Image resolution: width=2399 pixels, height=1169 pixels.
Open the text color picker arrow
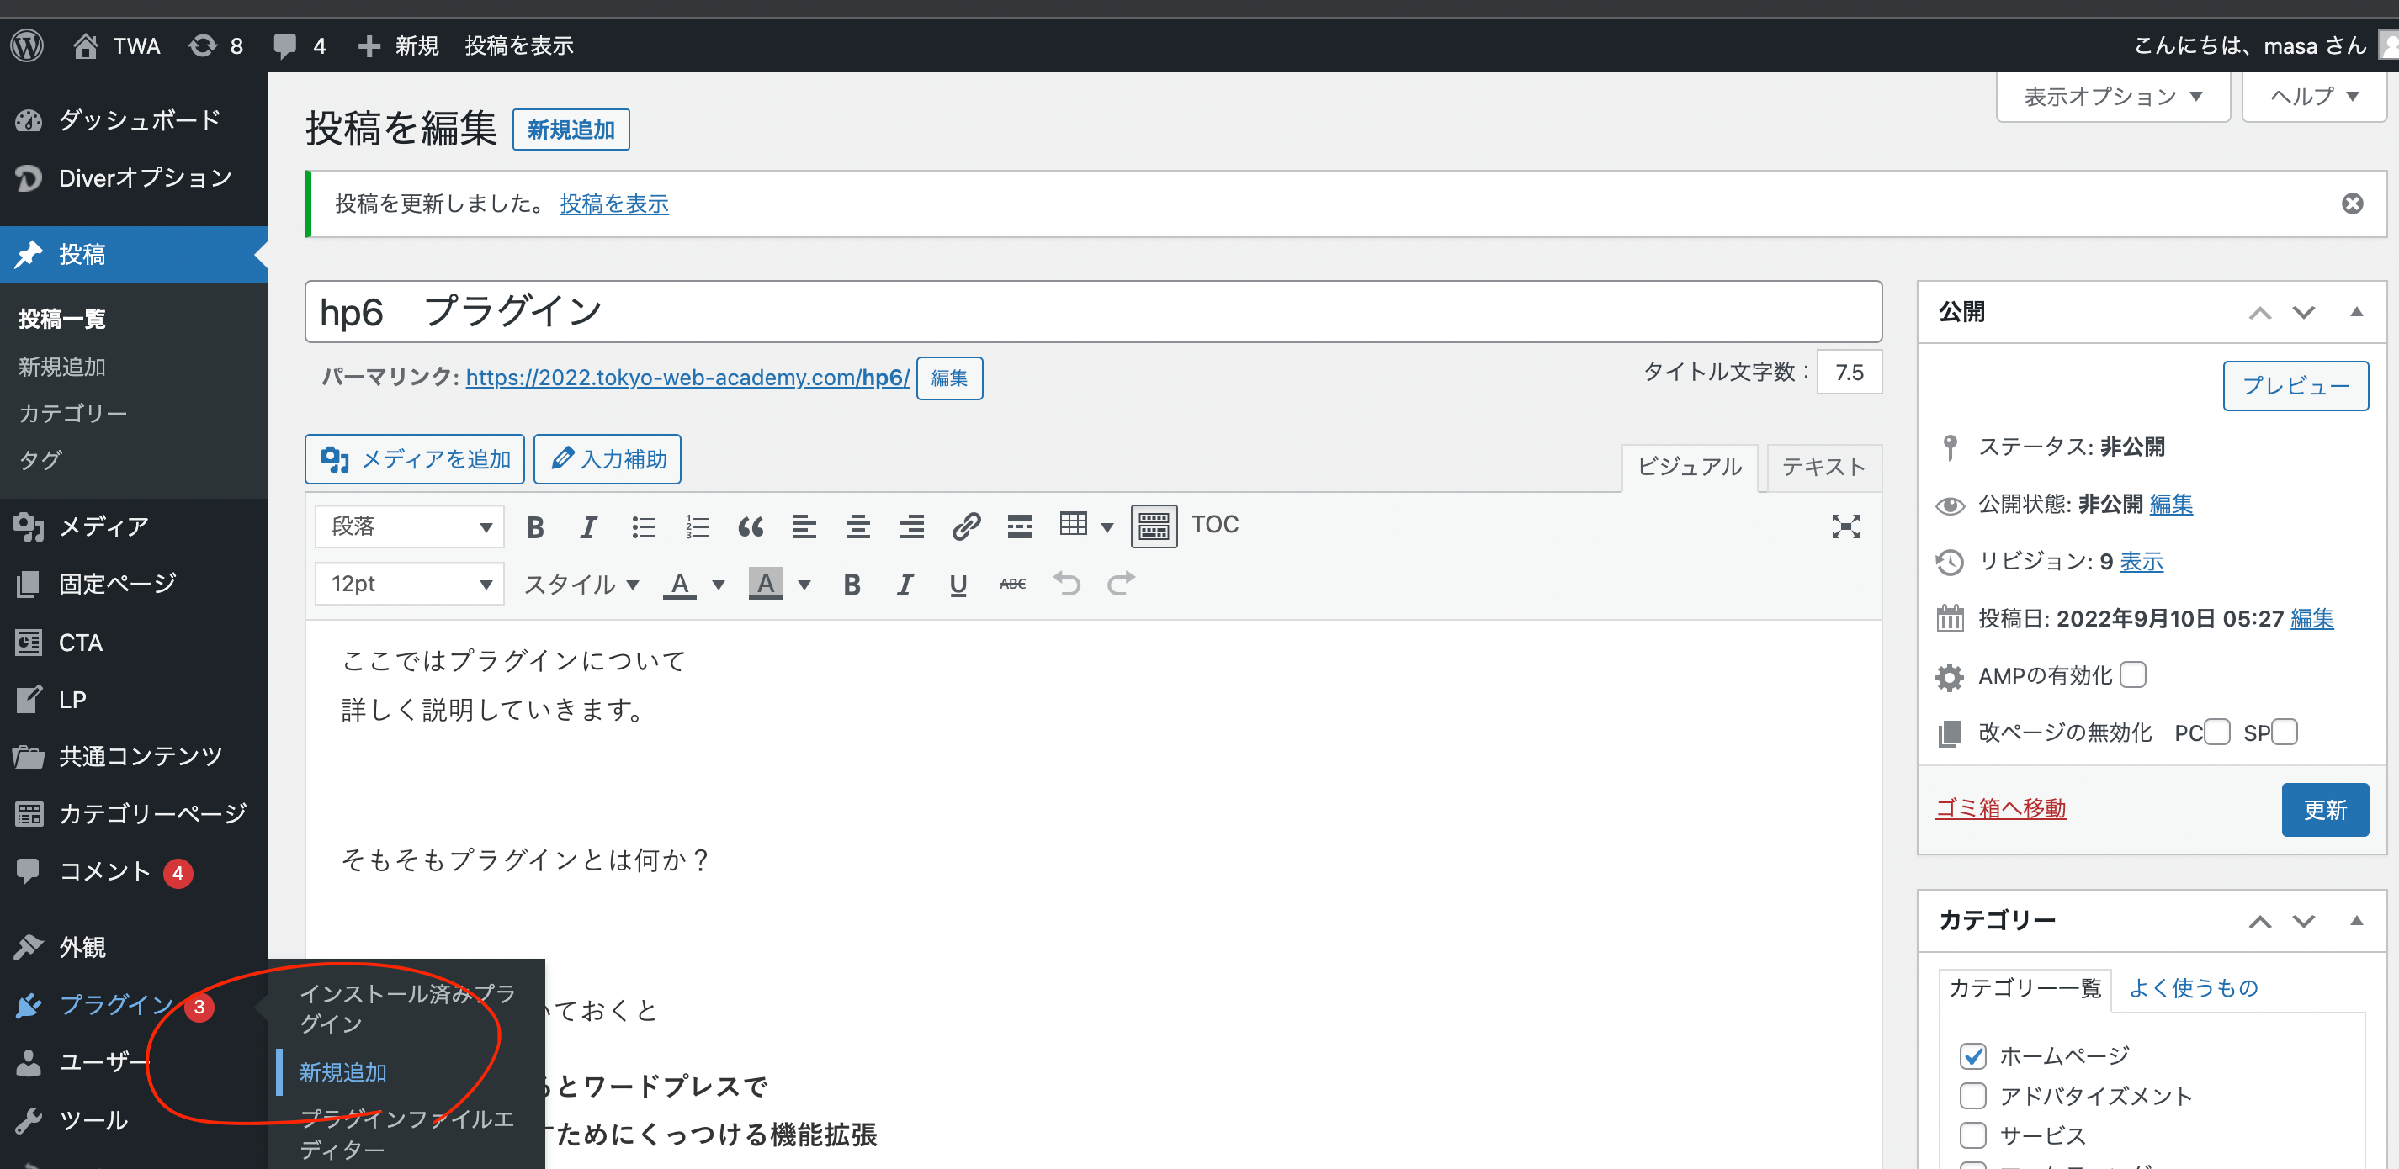718,584
